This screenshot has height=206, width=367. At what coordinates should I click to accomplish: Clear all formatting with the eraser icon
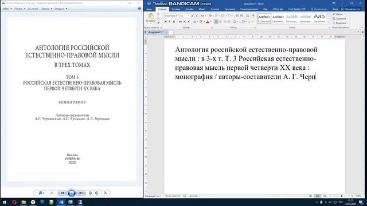pos(210,15)
